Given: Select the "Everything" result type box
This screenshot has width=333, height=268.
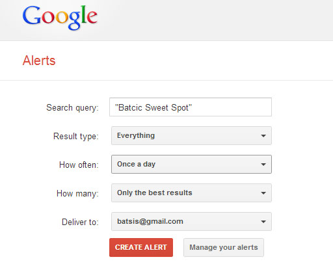Looking at the screenshot, I should 191,136.
